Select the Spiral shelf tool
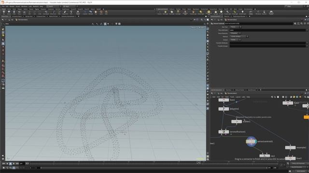Screen dimensions: 309x173 click(x=101, y=12)
